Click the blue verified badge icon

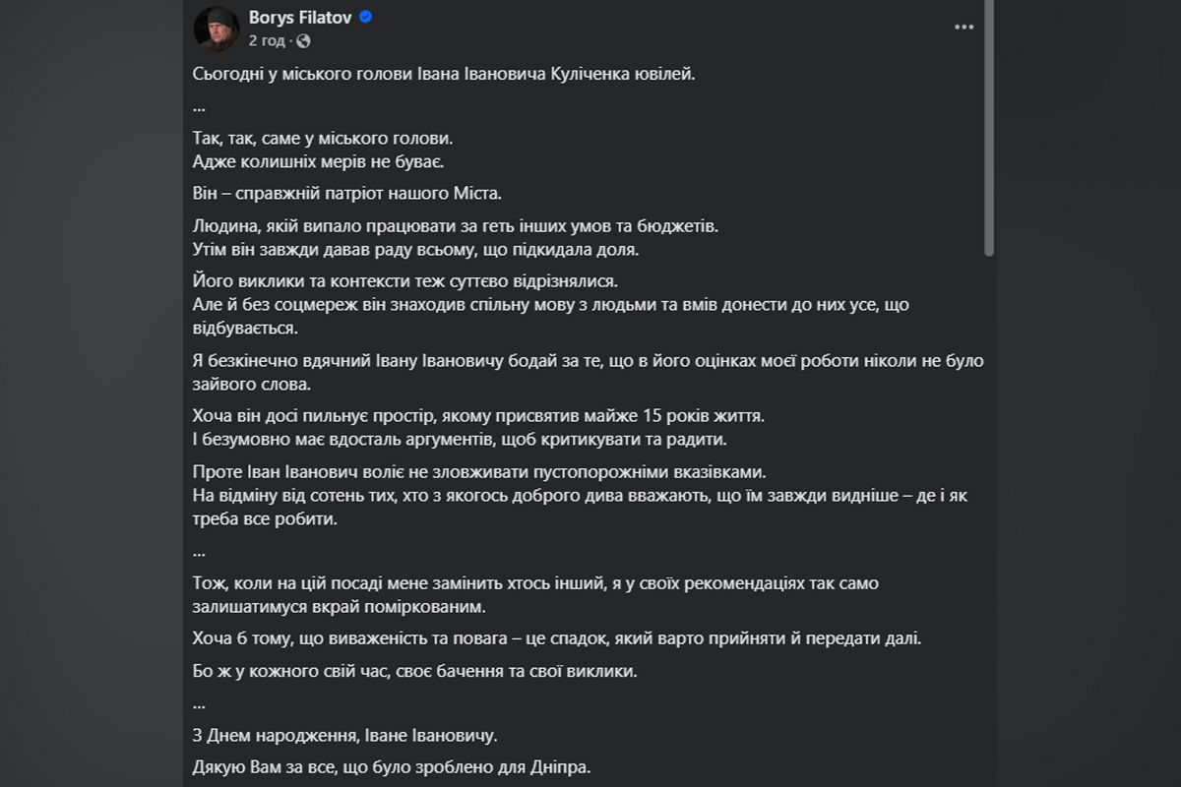tap(365, 18)
